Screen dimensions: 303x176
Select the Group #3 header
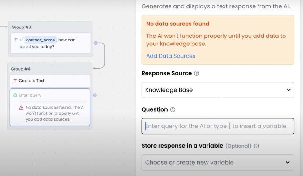pos(21,27)
